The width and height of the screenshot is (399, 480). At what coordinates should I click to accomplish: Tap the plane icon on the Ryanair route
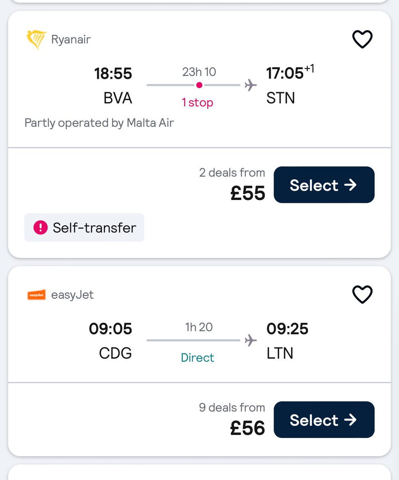[251, 85]
